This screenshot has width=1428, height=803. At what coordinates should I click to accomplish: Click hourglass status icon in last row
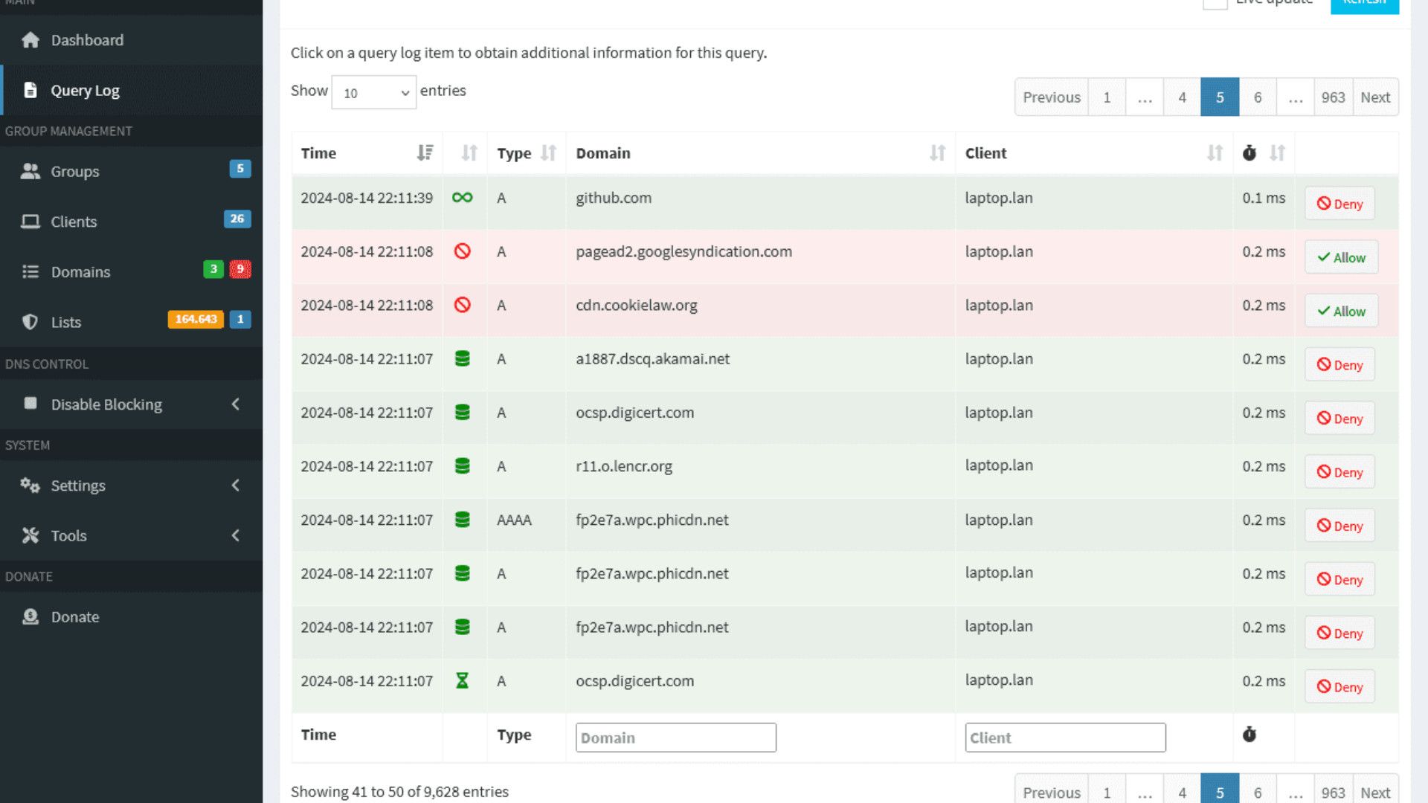click(x=463, y=680)
